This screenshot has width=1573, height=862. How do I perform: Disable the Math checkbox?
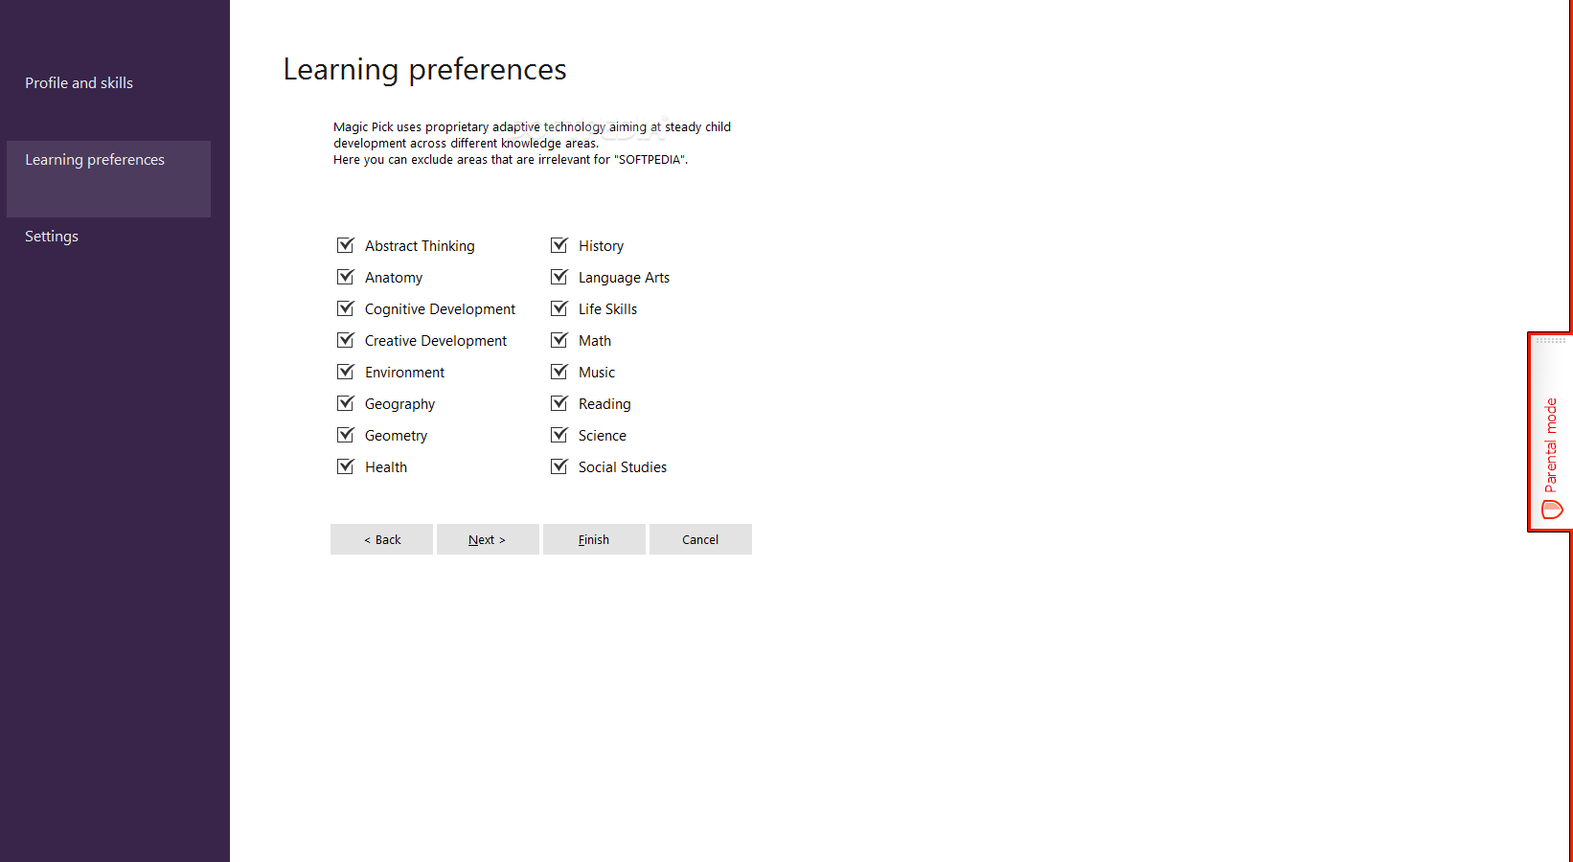[559, 340]
